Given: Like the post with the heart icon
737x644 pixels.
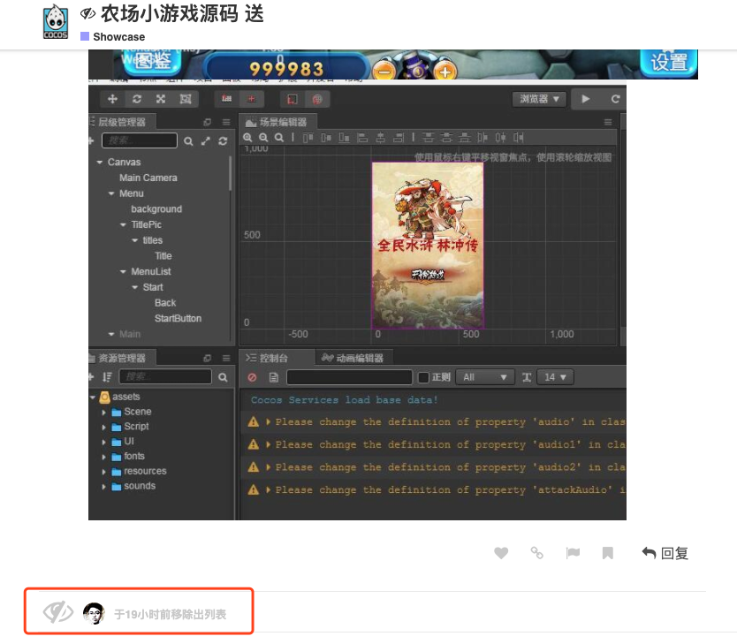Looking at the screenshot, I should click(x=501, y=553).
